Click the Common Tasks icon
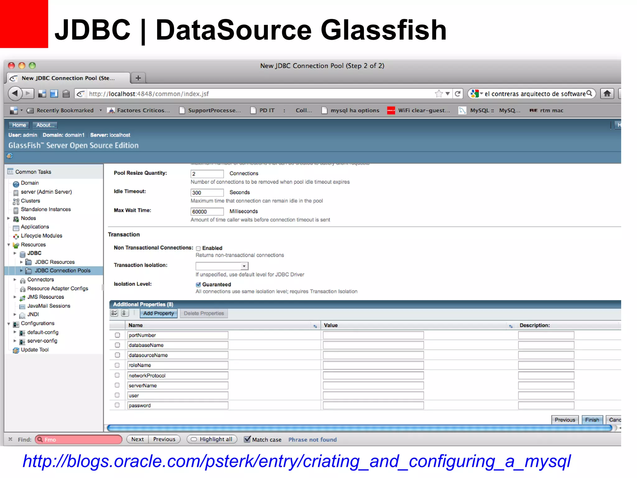Viewport: 637px width, 478px height. (x=11, y=171)
